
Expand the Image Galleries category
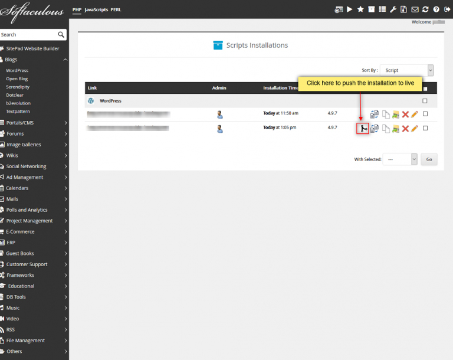65,145
